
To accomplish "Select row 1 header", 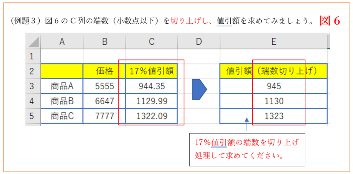I will click(32, 56).
